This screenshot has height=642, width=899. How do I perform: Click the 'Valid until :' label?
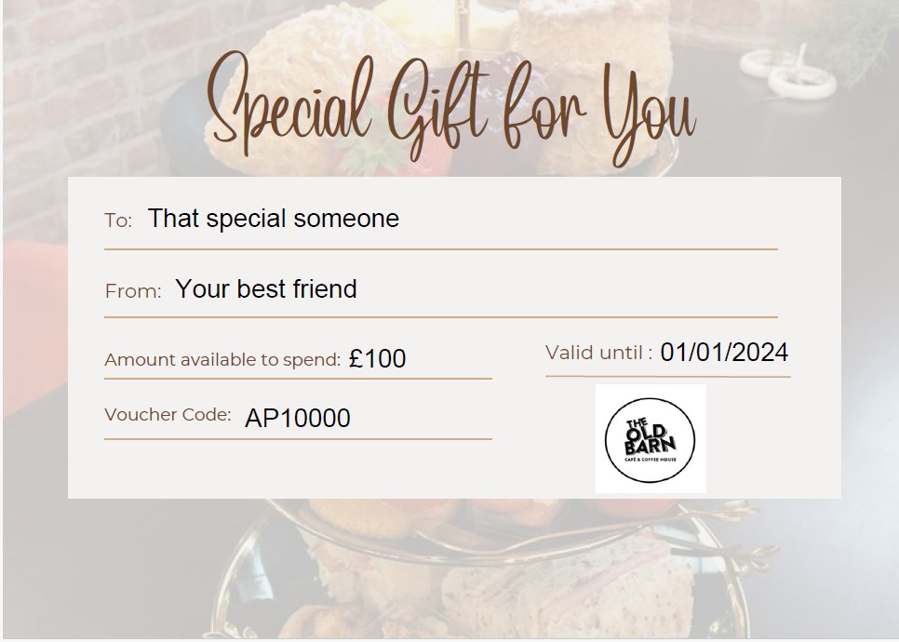598,353
